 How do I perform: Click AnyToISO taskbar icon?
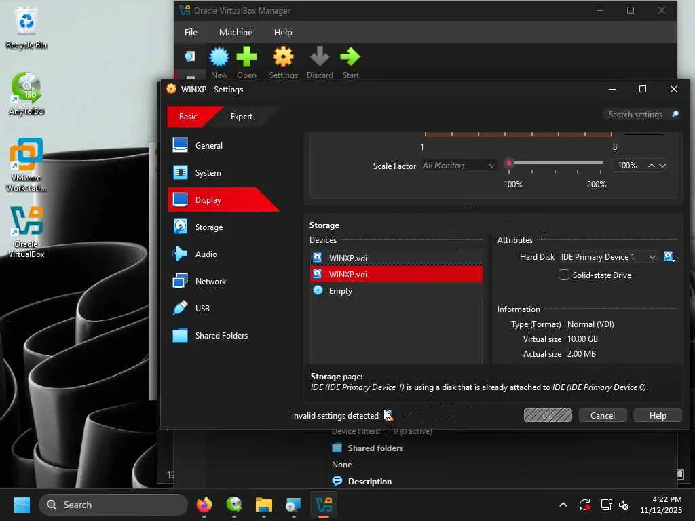234,505
